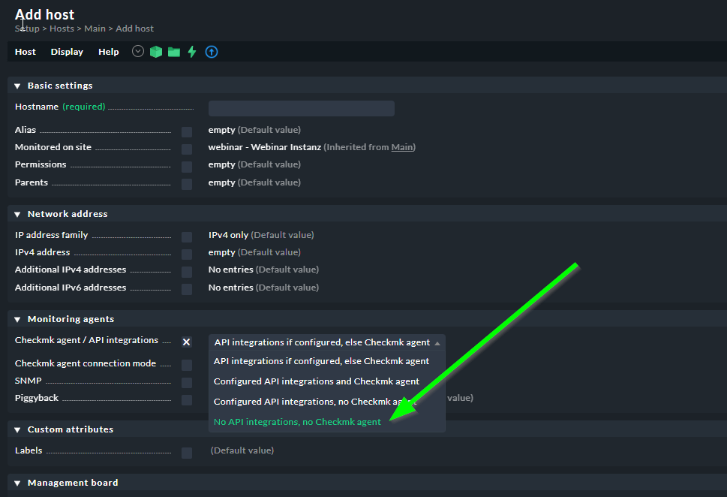Follow the 'Main' inherited-from link
Screen dimensions: 727x497
point(401,147)
